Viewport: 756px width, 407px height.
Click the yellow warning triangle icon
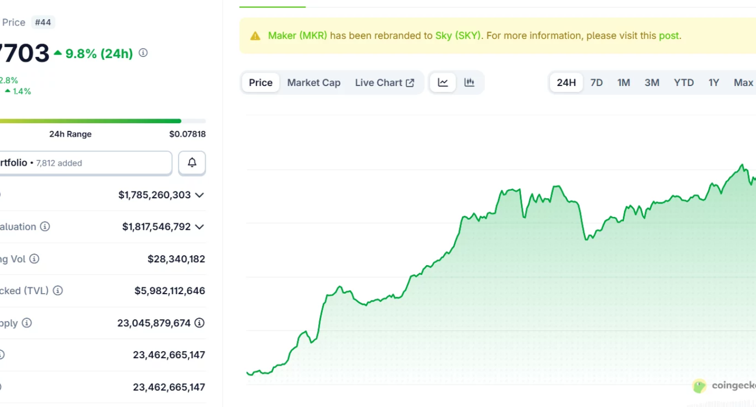[255, 36]
